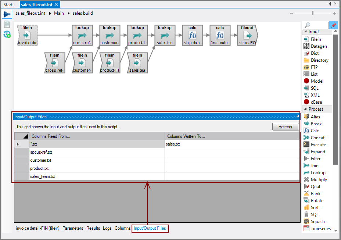This screenshot has width=341, height=240.
Task: Select the Filein tool under Input
Action: point(316,39)
